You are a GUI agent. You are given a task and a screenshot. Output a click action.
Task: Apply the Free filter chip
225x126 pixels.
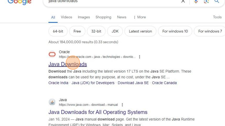click(x=77, y=31)
